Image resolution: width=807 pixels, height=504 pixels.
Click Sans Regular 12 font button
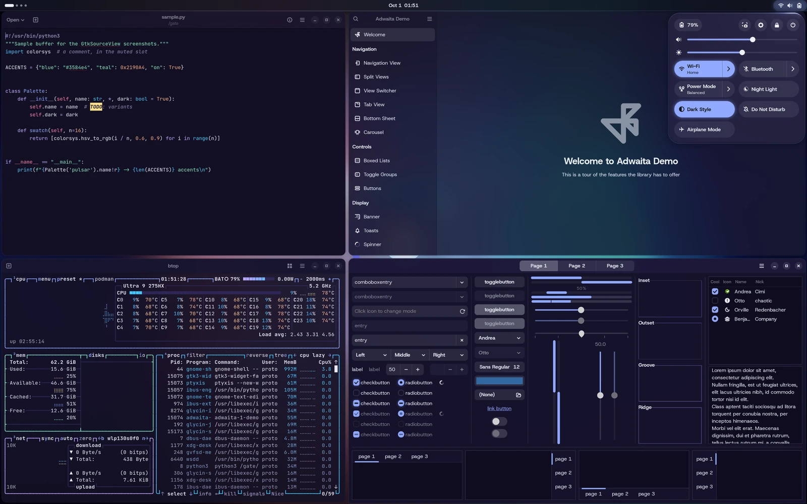click(499, 367)
